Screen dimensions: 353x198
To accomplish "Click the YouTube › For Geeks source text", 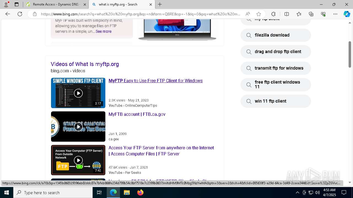I will [x=125, y=173].
